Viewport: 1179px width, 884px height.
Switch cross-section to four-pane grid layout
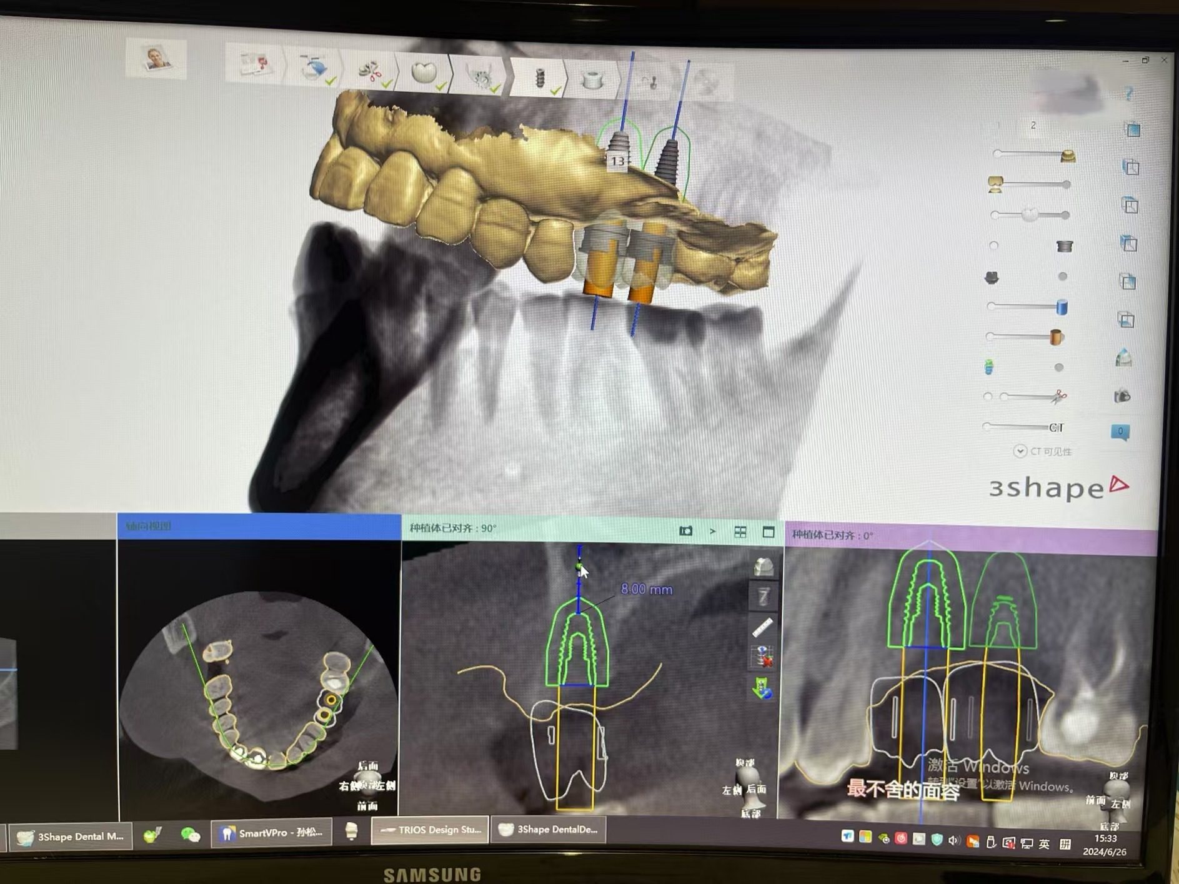pos(740,532)
